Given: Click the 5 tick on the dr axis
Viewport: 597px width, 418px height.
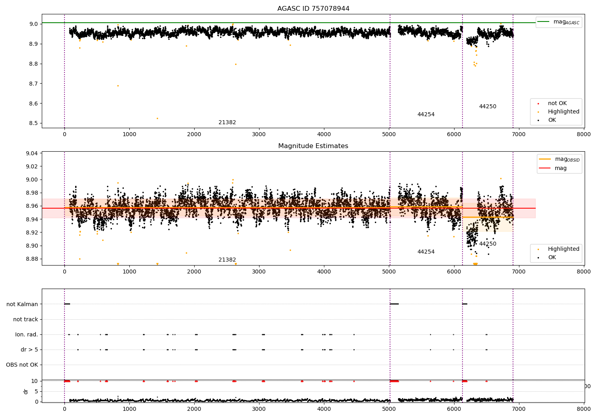Looking at the screenshot, I should [37, 391].
